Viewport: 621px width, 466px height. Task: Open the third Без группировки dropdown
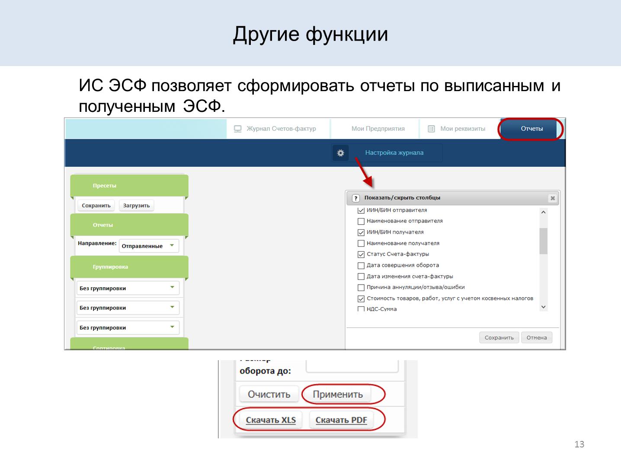pos(128,327)
